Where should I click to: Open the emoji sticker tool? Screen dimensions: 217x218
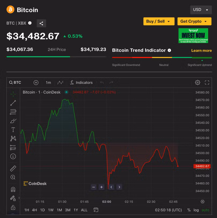click(x=13, y=156)
